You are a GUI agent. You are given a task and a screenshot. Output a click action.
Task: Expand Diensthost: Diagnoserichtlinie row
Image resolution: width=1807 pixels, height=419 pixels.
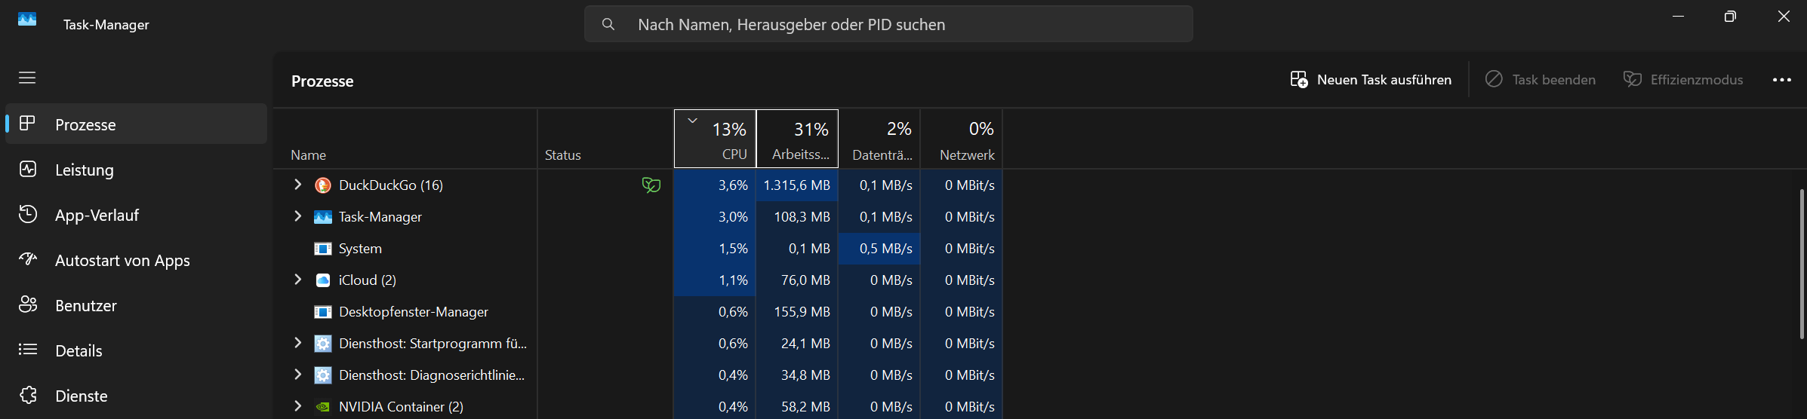(297, 375)
